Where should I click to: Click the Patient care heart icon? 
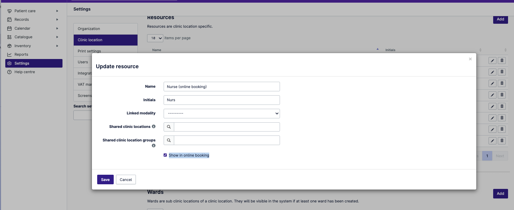tap(9, 11)
